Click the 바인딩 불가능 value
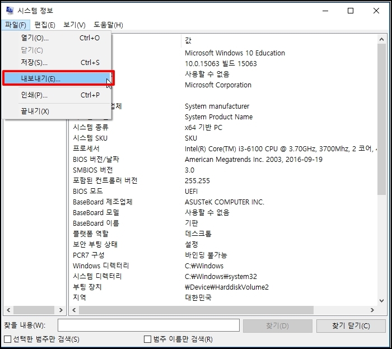The height and width of the screenshot is (349, 392). 206,255
